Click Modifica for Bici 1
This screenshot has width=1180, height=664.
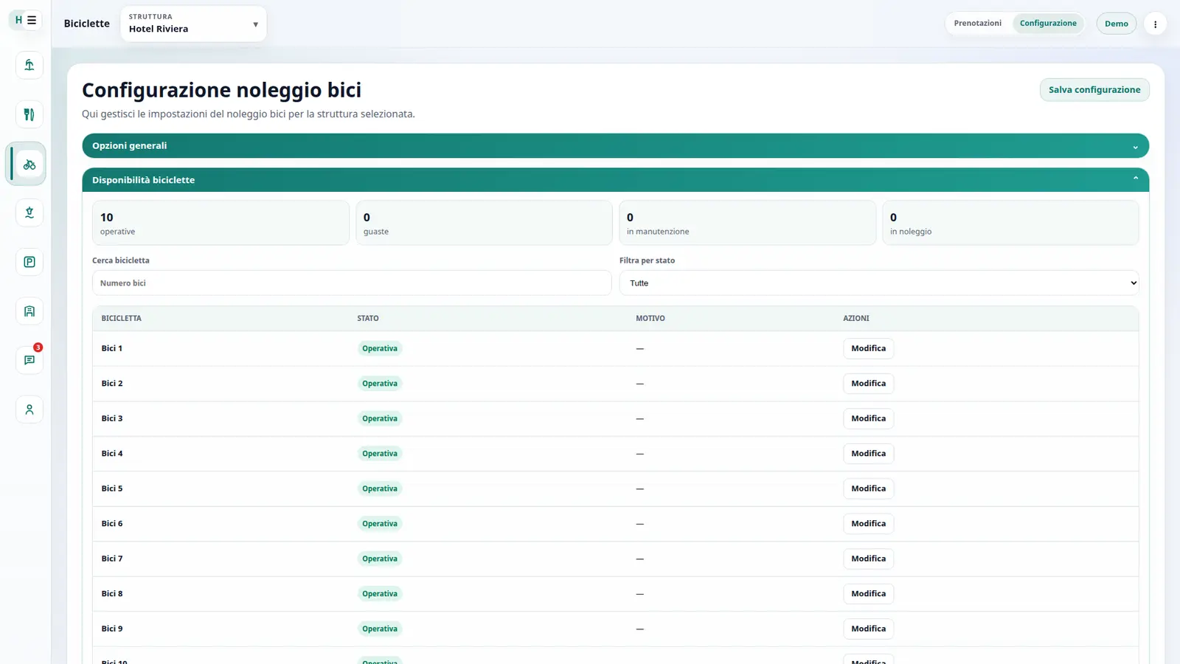[x=868, y=348]
